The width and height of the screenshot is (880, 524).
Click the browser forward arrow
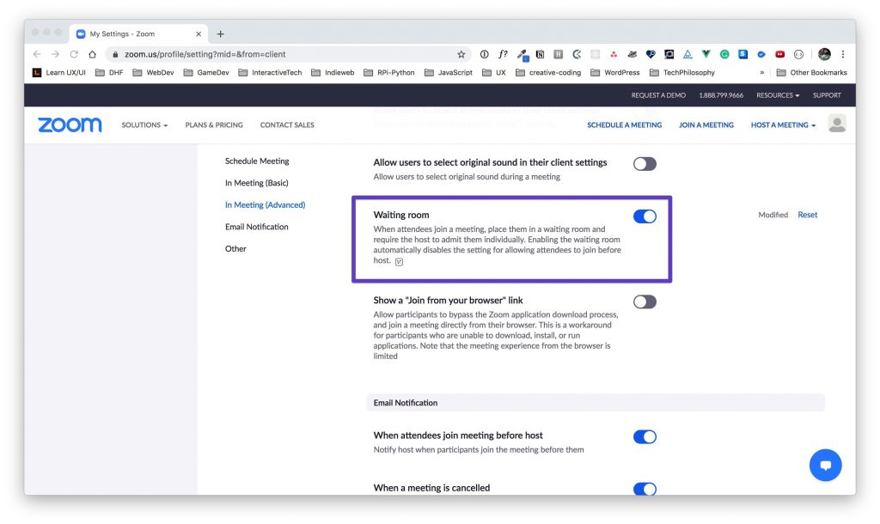point(55,54)
